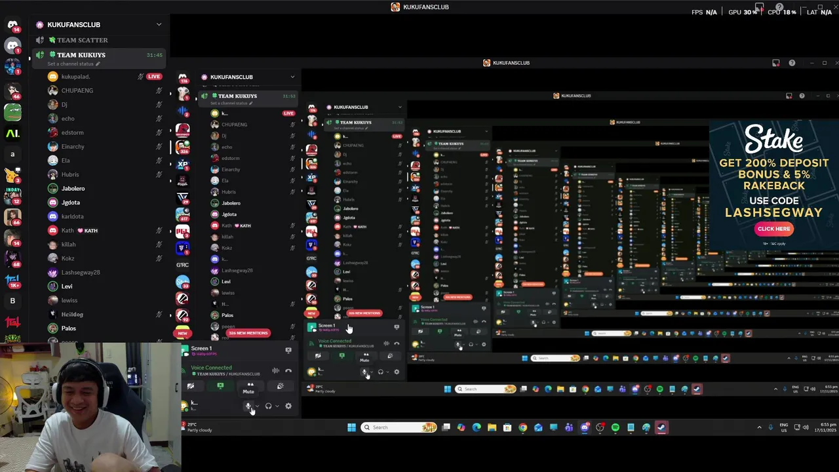Open audio output options arrow, first nested panel
The height and width of the screenshot is (472, 839).
pyautogui.click(x=277, y=406)
